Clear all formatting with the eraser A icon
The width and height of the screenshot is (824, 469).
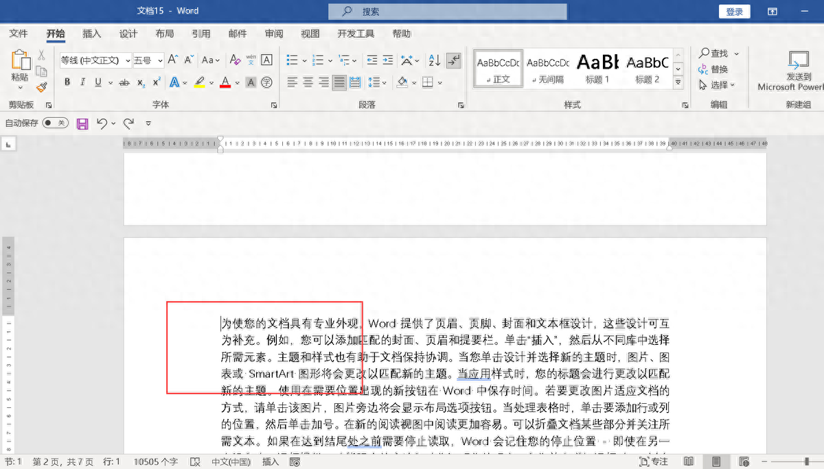pyautogui.click(x=235, y=60)
